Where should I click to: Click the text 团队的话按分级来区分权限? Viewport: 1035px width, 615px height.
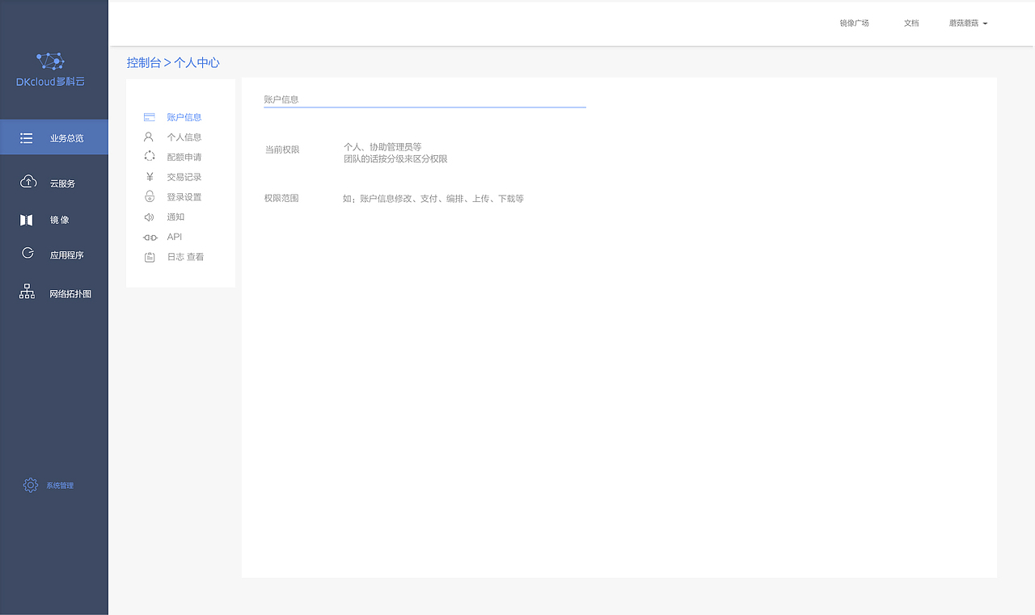(395, 159)
